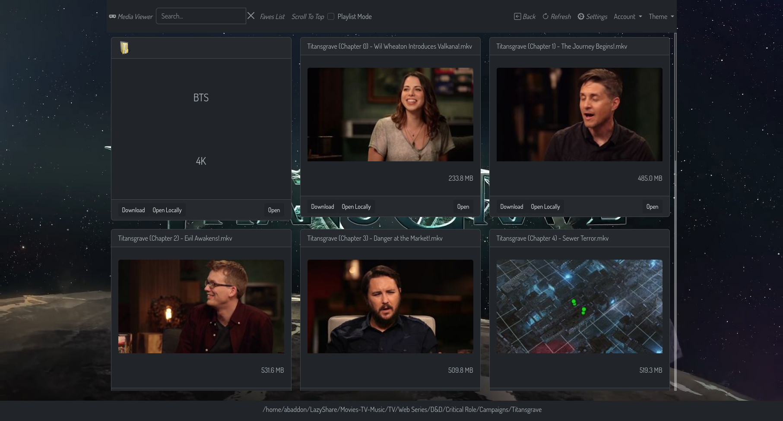The height and width of the screenshot is (421, 783).
Task: Click Titansgrave Chapter 3 file title
Action: click(x=375, y=238)
